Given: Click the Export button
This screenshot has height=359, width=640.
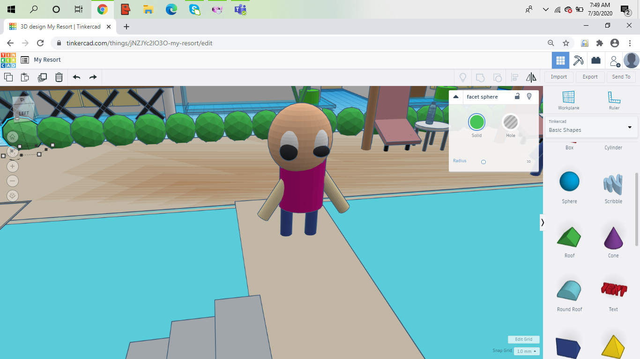Looking at the screenshot, I should [590, 77].
